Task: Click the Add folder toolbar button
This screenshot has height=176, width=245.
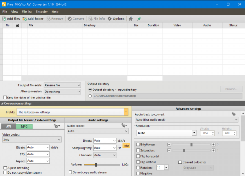Action: pos(33,19)
